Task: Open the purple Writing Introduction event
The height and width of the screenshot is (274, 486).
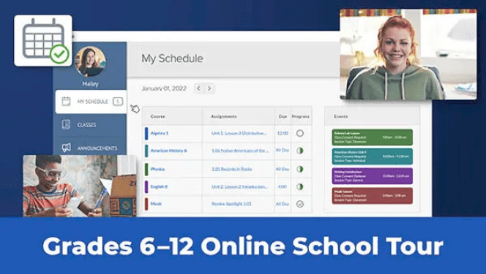Action: point(373,176)
